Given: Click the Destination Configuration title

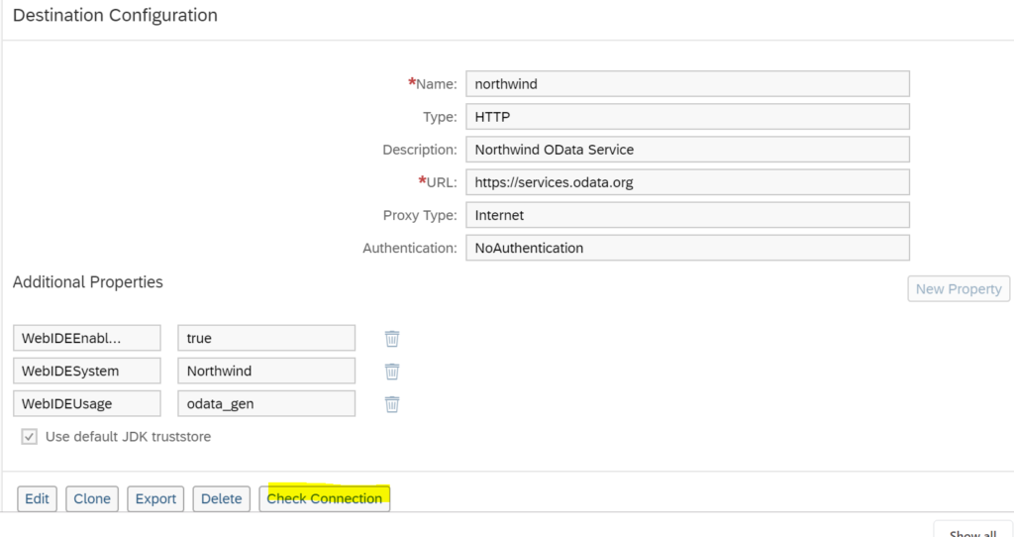Looking at the screenshot, I should [x=115, y=16].
